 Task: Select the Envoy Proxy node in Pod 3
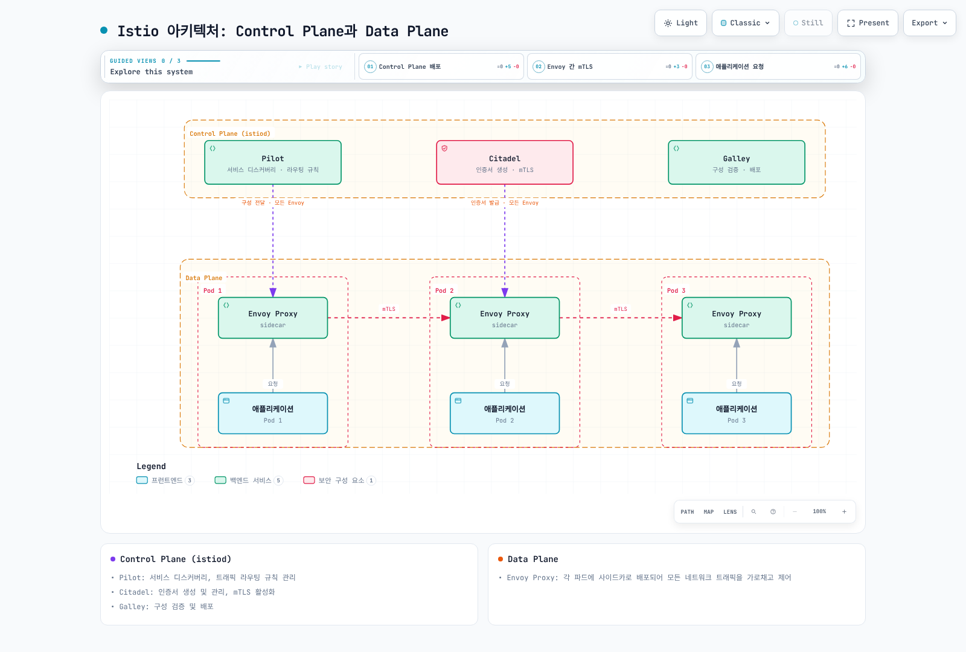737,318
